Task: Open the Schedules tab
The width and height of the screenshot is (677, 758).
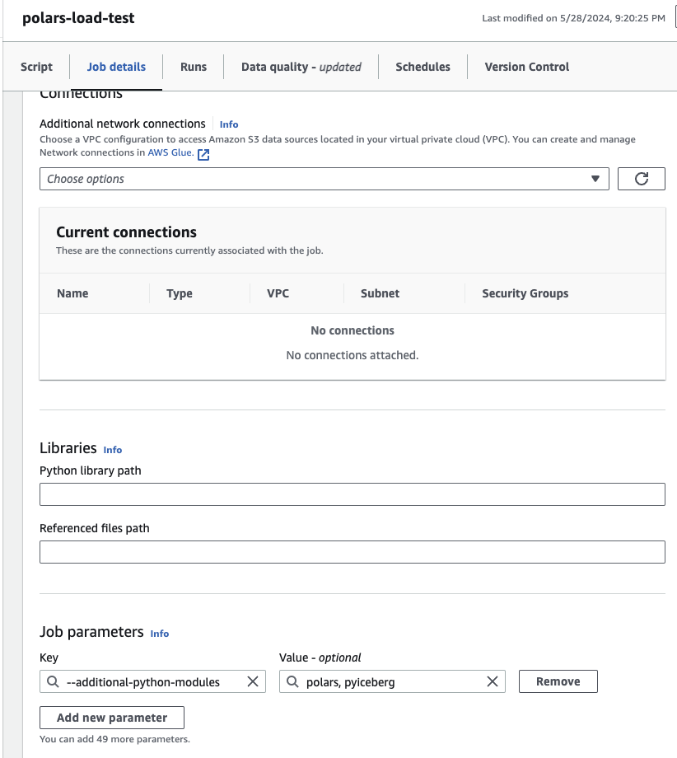Action: (423, 67)
